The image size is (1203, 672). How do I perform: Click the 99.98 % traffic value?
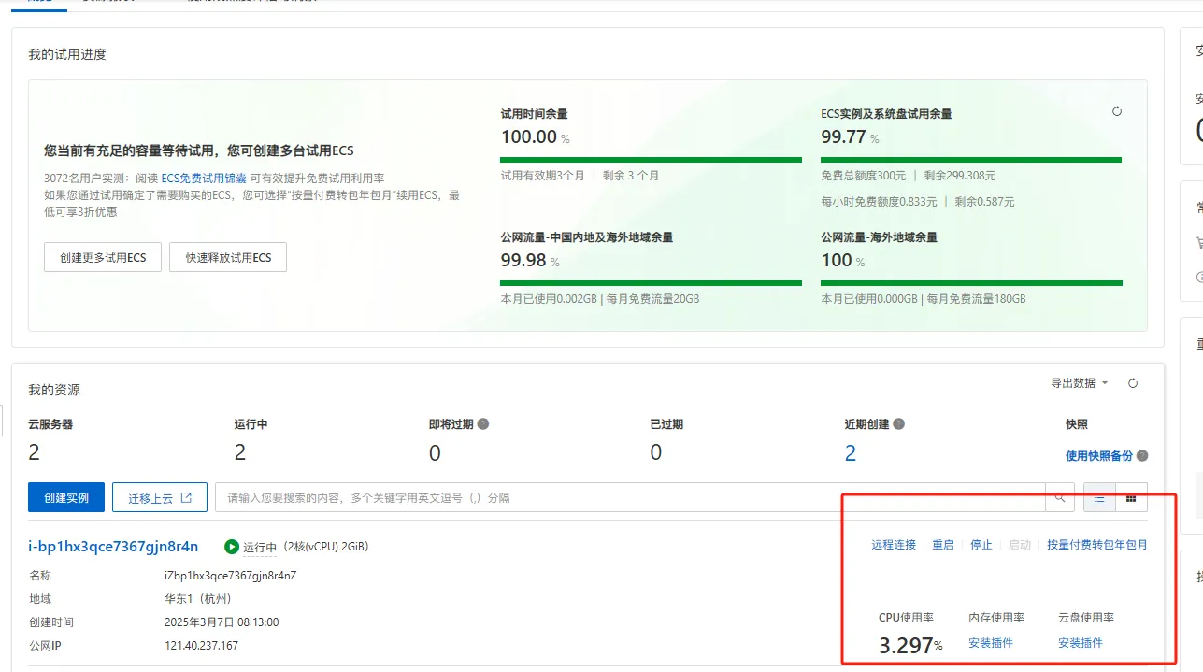point(529,260)
